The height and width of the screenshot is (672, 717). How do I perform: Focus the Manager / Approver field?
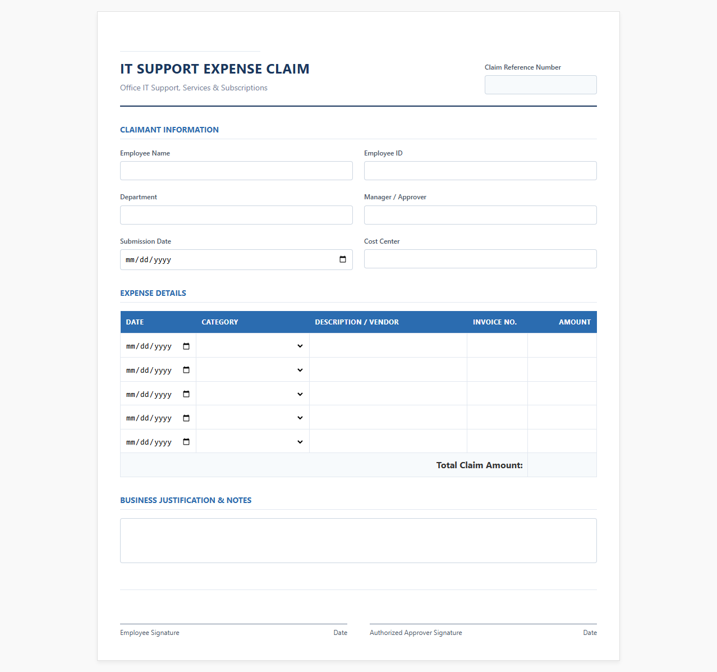click(x=480, y=215)
